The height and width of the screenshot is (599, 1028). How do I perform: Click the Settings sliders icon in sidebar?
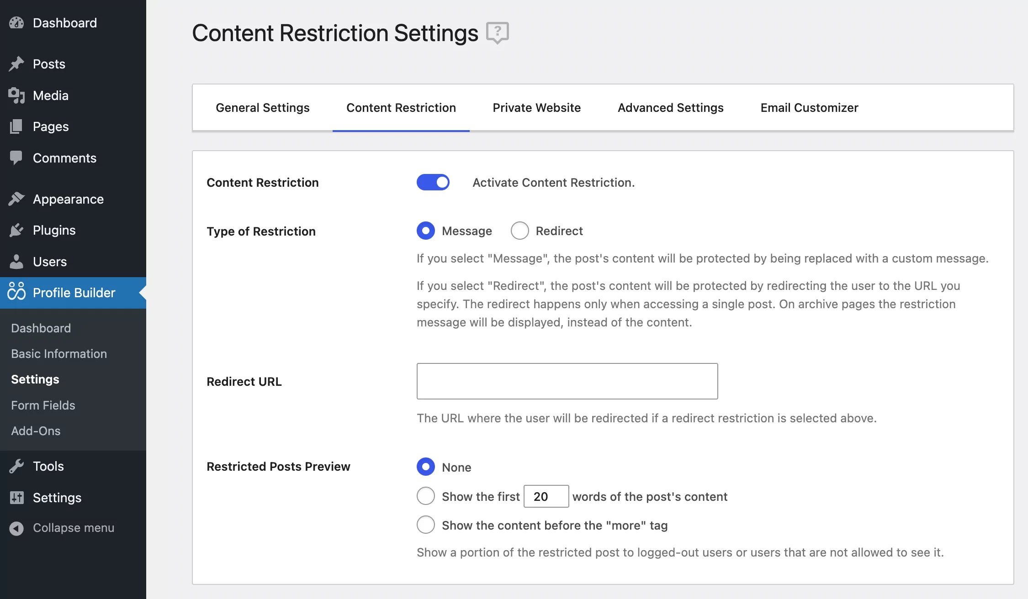(x=16, y=498)
